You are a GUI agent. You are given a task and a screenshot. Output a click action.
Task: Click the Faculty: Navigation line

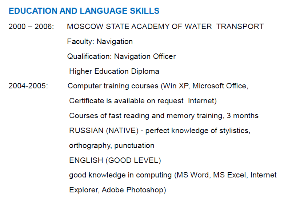[100, 41]
